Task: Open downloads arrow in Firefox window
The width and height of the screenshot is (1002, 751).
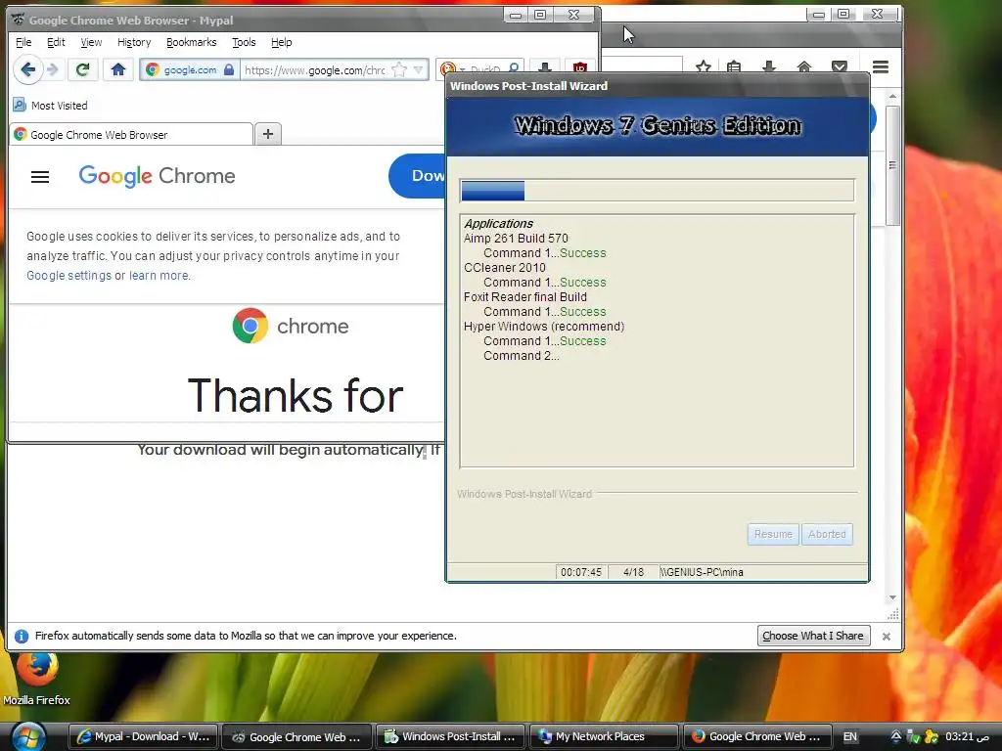Action: (769, 67)
